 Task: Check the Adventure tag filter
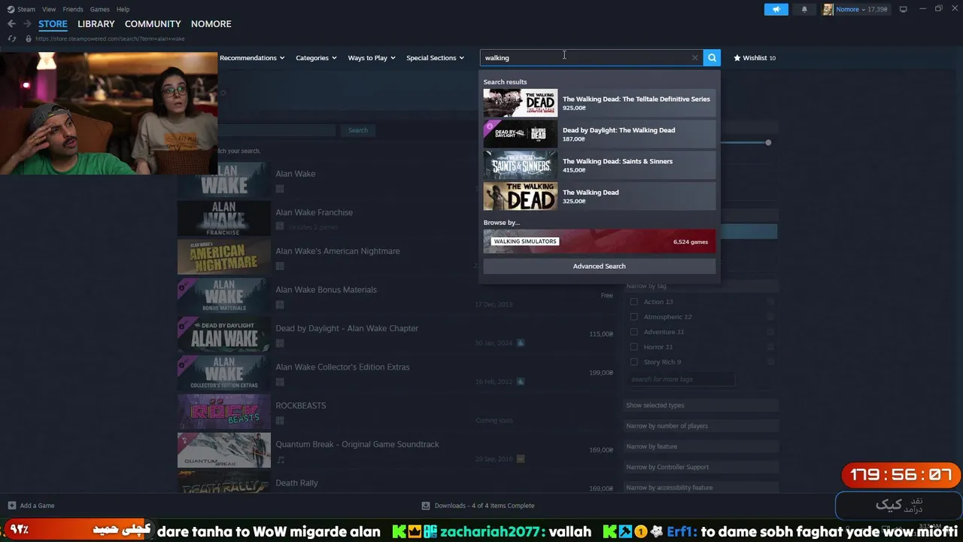[633, 332]
